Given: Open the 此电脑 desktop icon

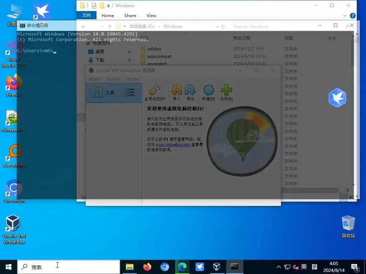Looking at the screenshot, I should [x=14, y=15].
